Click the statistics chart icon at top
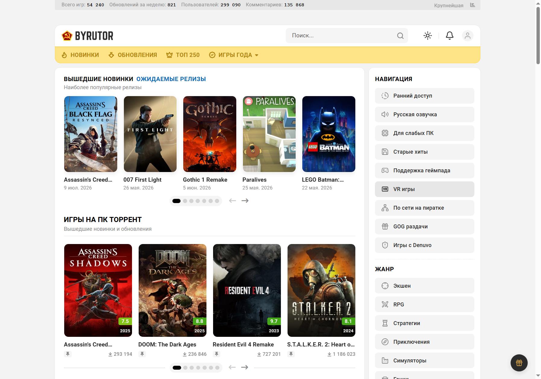The image size is (541, 379). (473, 5)
